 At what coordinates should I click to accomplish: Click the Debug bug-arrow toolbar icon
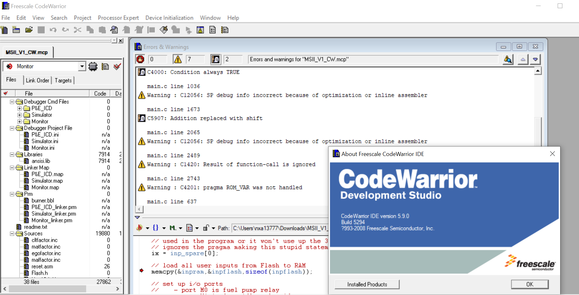pyautogui.click(x=188, y=30)
